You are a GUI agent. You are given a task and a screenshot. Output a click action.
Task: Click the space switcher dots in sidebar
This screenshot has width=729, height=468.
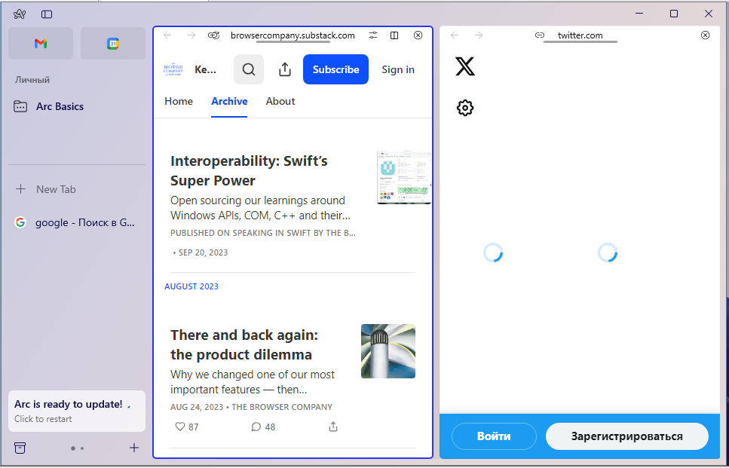[x=77, y=448]
